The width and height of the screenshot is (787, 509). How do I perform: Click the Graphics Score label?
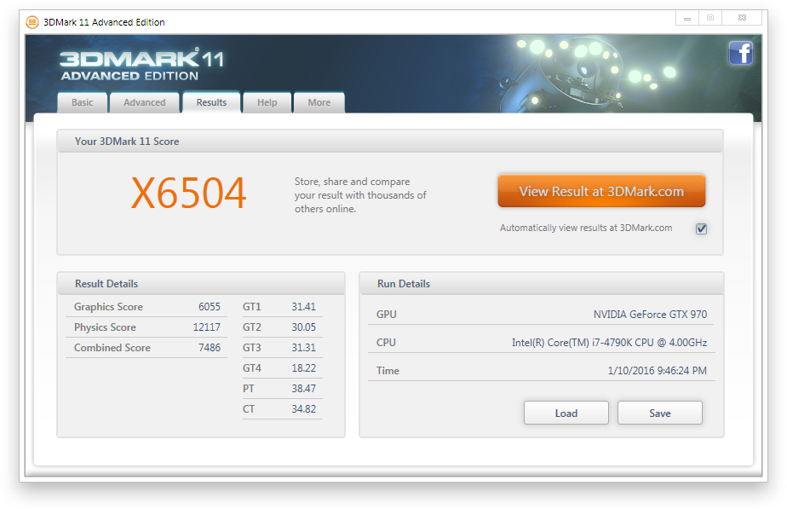(108, 307)
